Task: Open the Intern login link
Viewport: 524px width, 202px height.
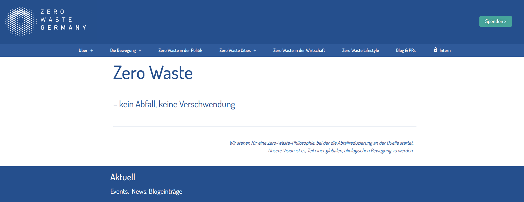Action: click(x=445, y=50)
